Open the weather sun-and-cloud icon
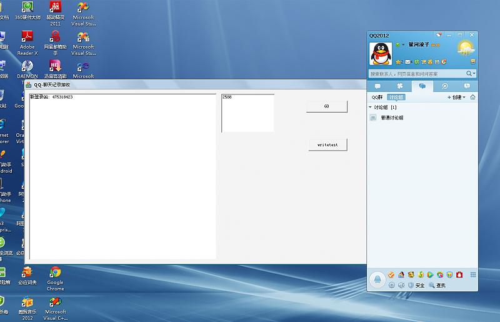Screen dimensions: 500x322 (466, 49)
